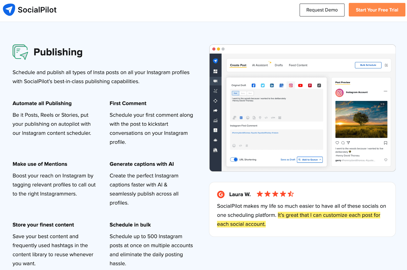Image resolution: width=407 pixels, height=270 pixels.
Task: Click the code brackets icon in post composer
Action: [x=266, y=118]
